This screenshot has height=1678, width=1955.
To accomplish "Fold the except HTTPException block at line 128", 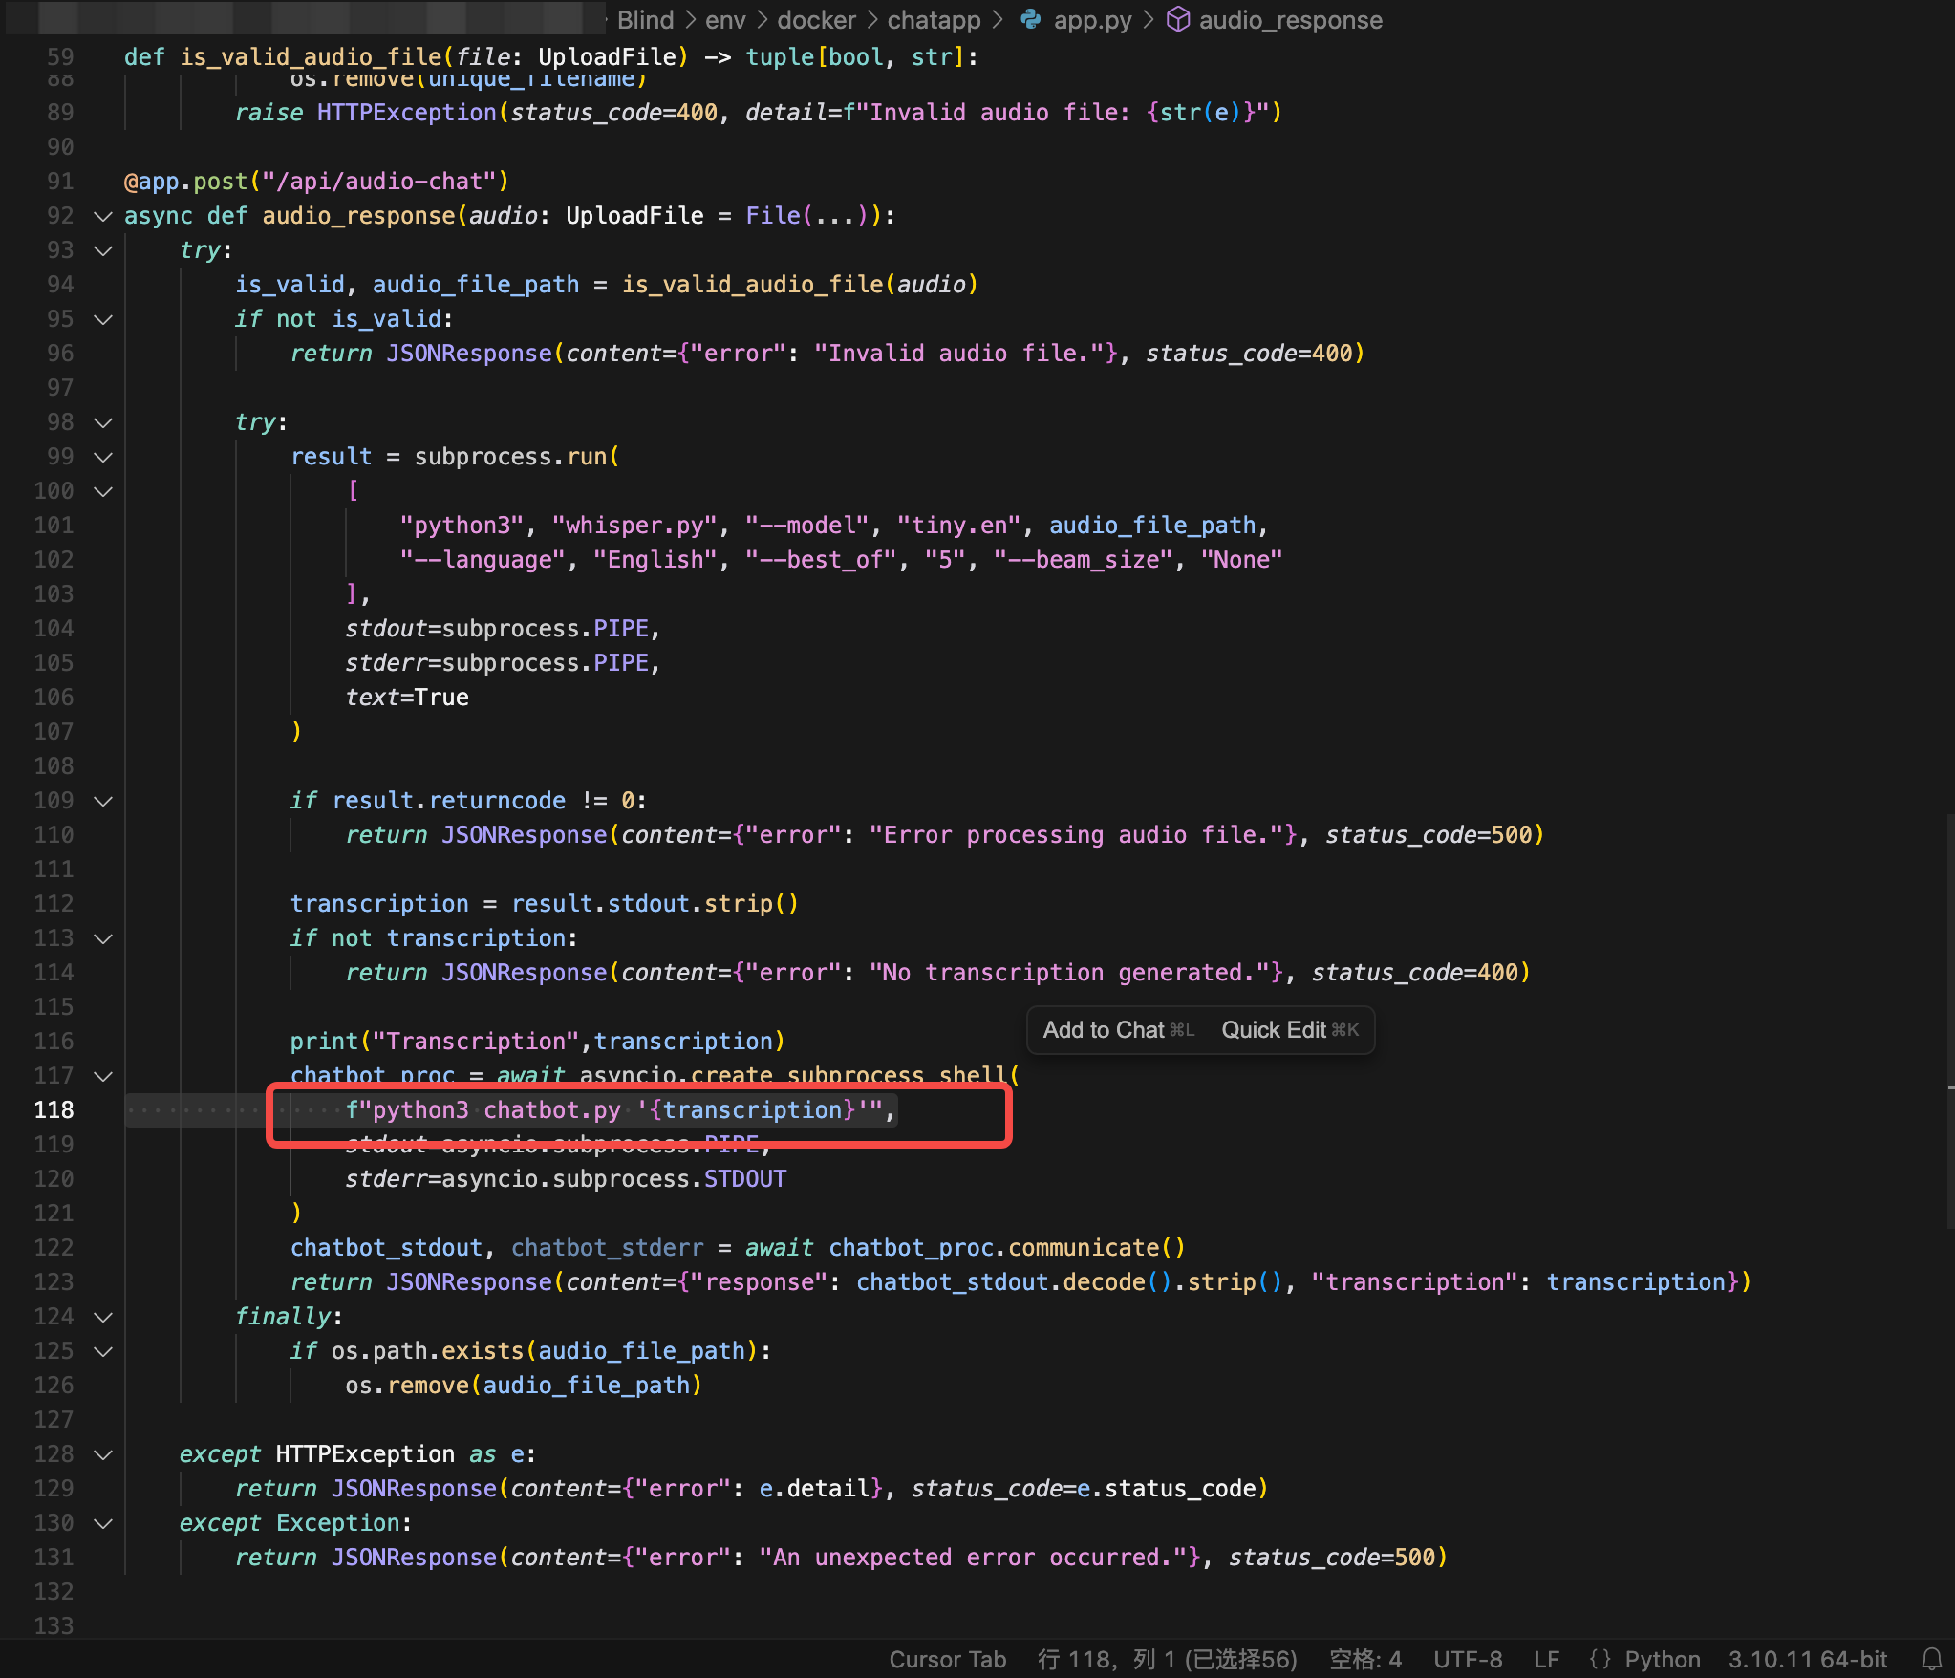I will [103, 1454].
